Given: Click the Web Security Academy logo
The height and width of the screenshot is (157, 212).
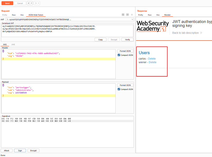Looking at the screenshot, I should click(x=153, y=26).
